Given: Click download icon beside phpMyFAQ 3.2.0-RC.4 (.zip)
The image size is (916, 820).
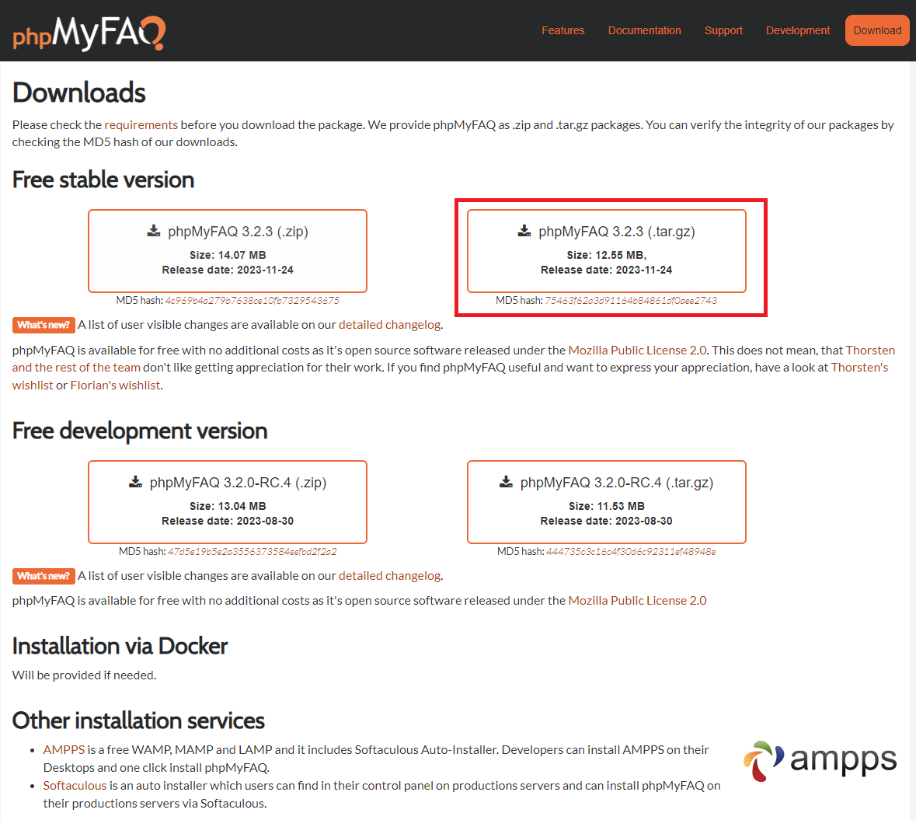Looking at the screenshot, I should pyautogui.click(x=135, y=482).
